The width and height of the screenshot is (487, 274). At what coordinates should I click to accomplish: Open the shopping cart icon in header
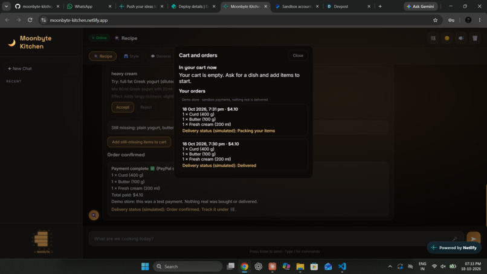433,38
